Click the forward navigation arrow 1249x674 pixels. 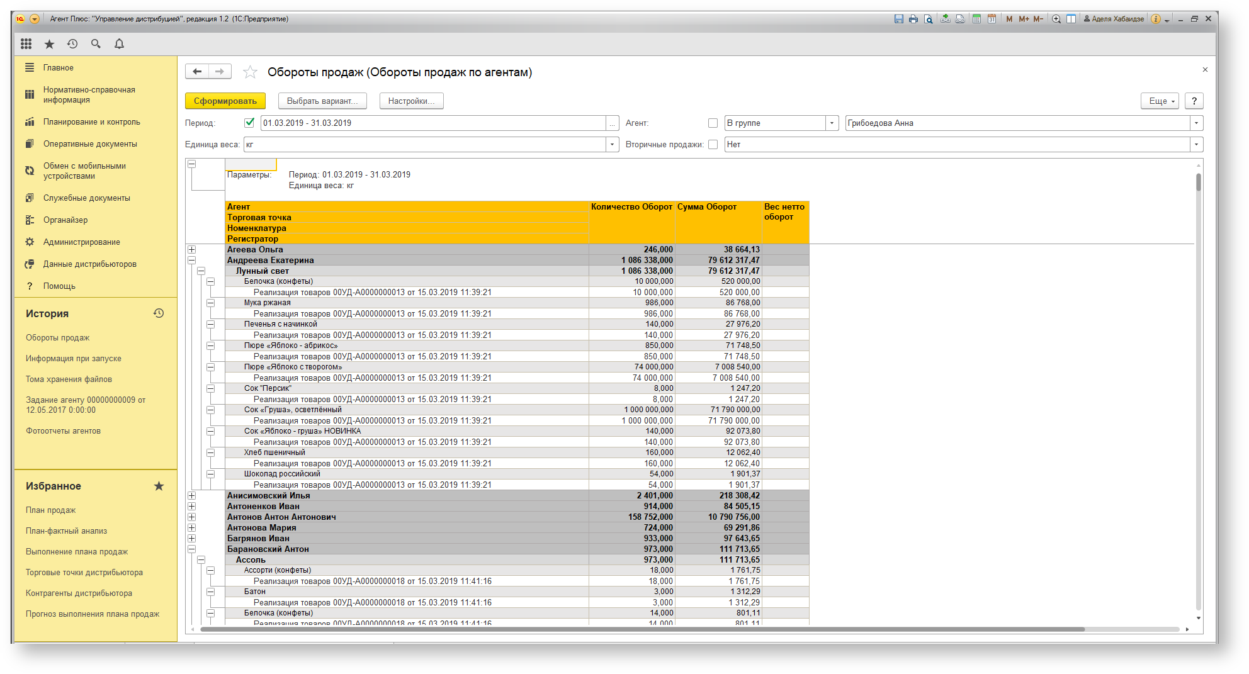220,72
